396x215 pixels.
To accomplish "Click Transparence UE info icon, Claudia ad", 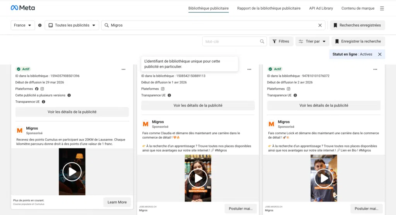I will tap(169, 95).
